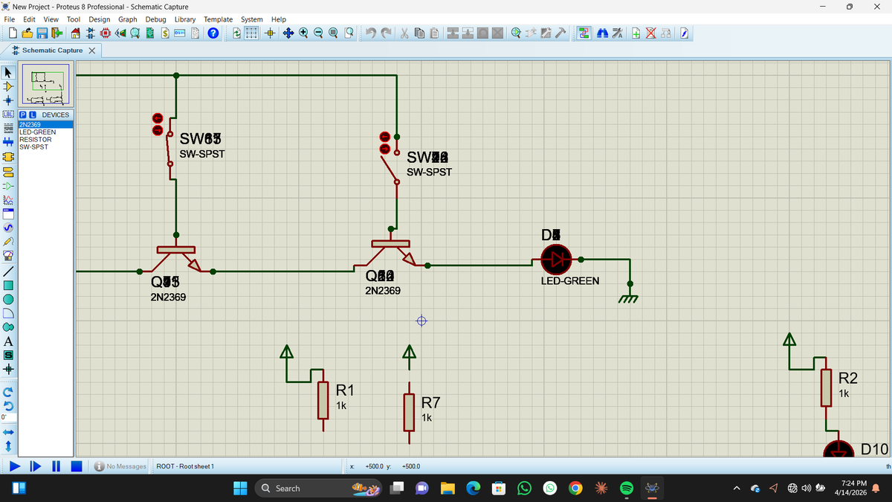Remove sheet with red X icon
Viewport: 892px width, 502px height.
click(x=650, y=33)
